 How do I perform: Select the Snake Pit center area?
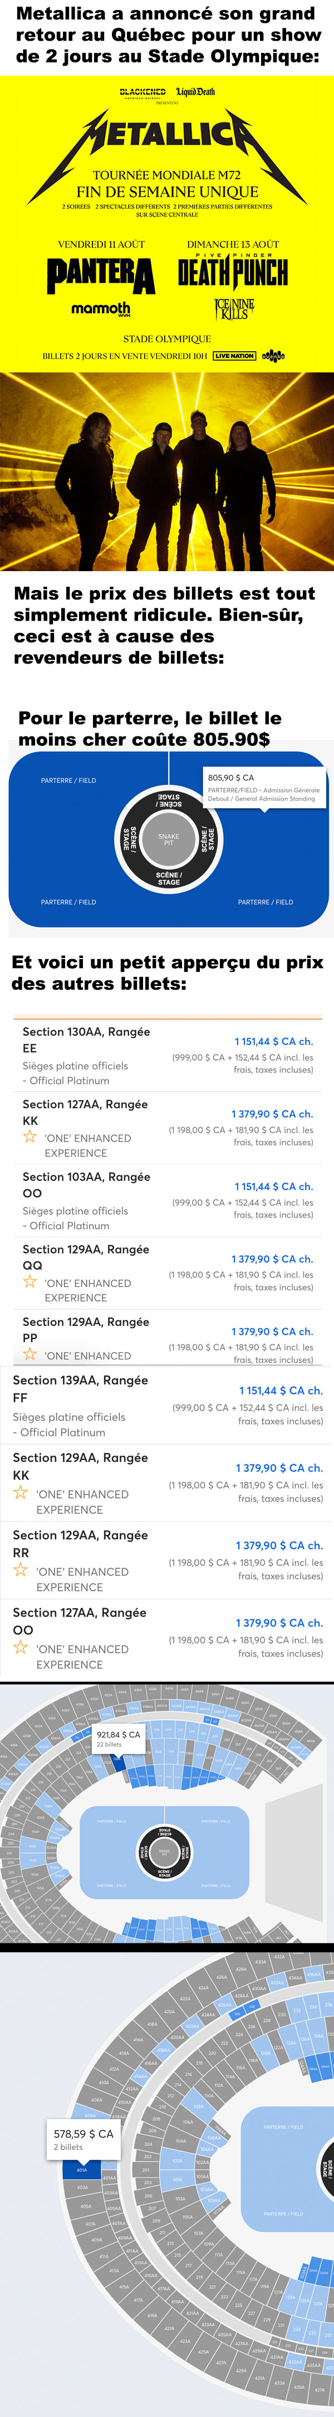coord(169,839)
